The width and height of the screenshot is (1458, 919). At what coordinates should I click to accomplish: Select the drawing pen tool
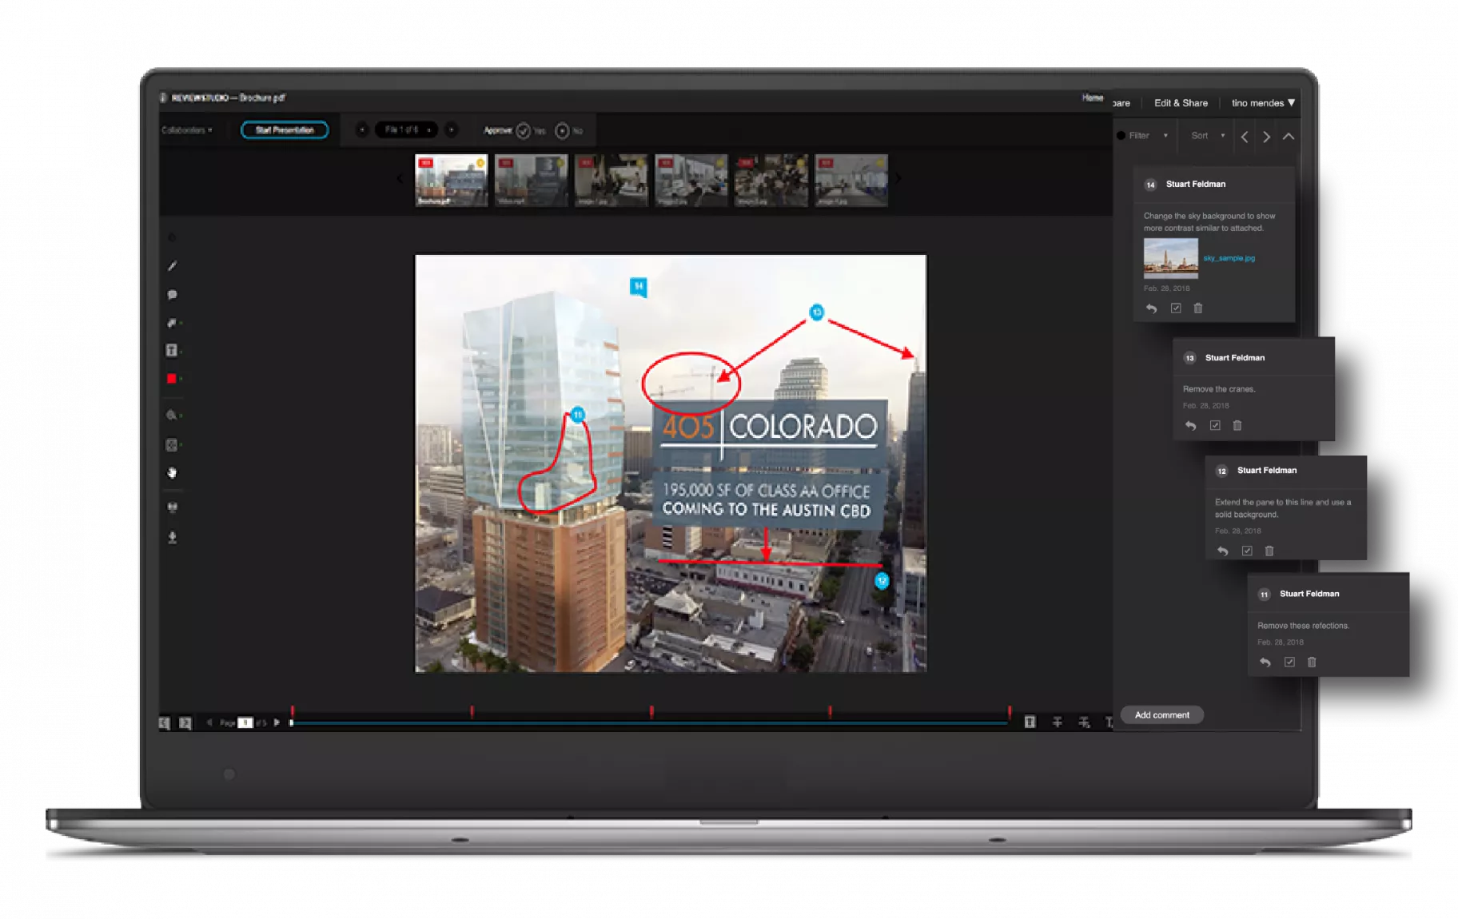(172, 266)
